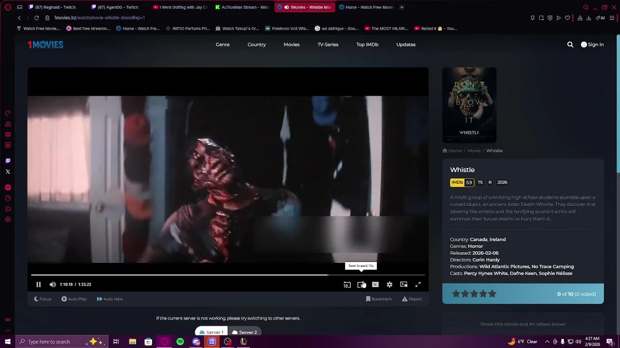The height and width of the screenshot is (348, 620).
Task: Open the INITIO Parfums bookmark
Action: click(x=187, y=29)
